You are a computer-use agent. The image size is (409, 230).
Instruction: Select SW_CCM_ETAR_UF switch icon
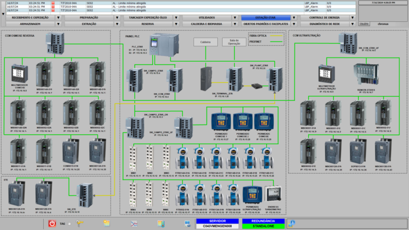click(x=348, y=43)
